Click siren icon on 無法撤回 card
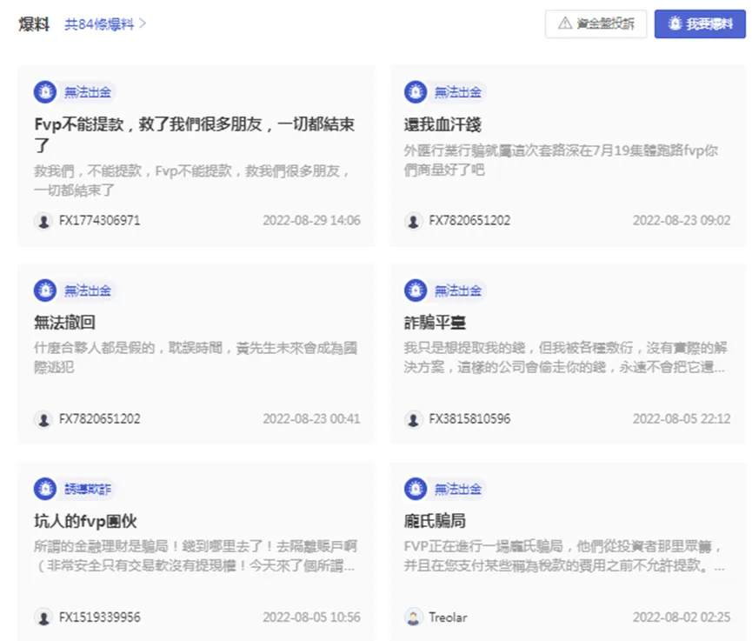This screenshot has height=641, width=752. point(45,290)
